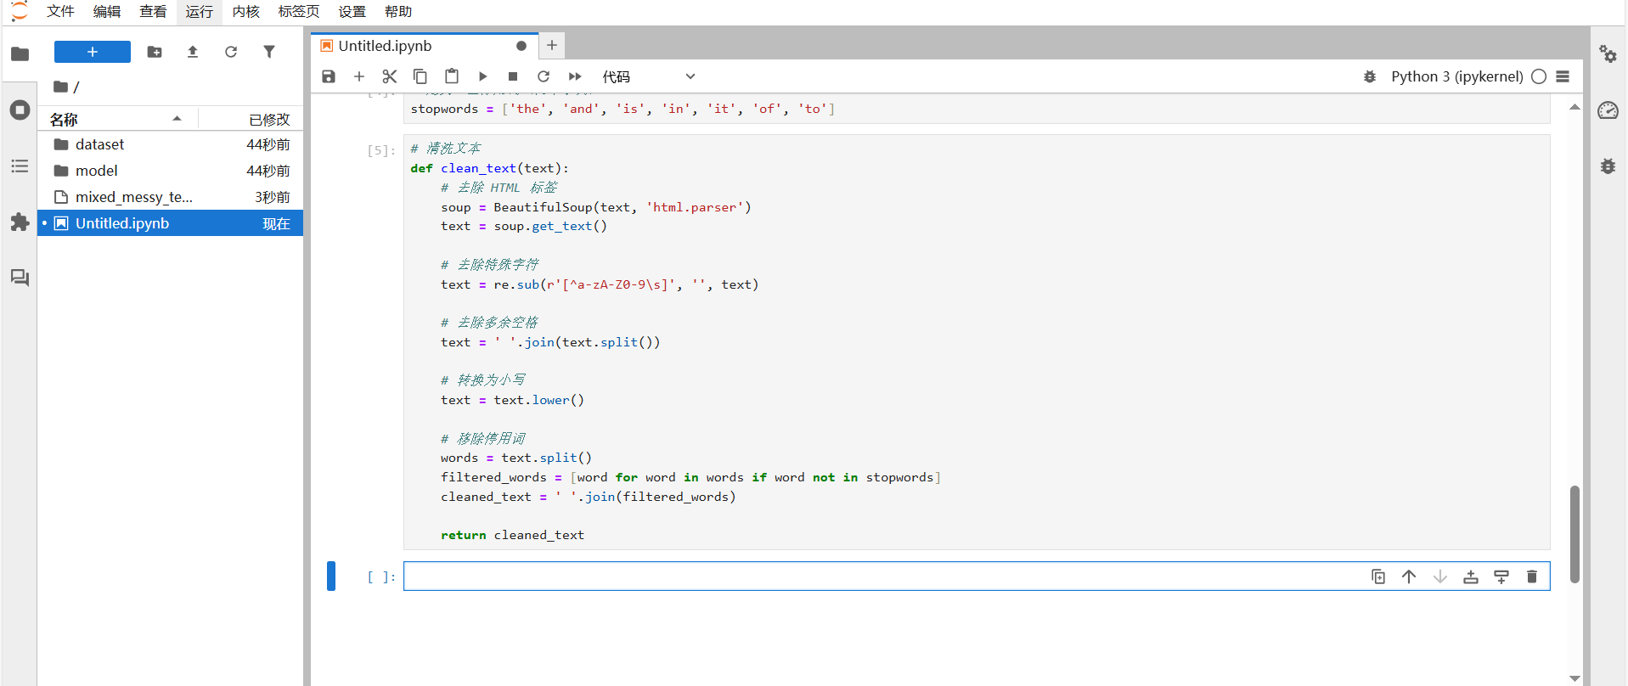
Task: Interrupt the kernel with stop button
Action: pos(513,76)
